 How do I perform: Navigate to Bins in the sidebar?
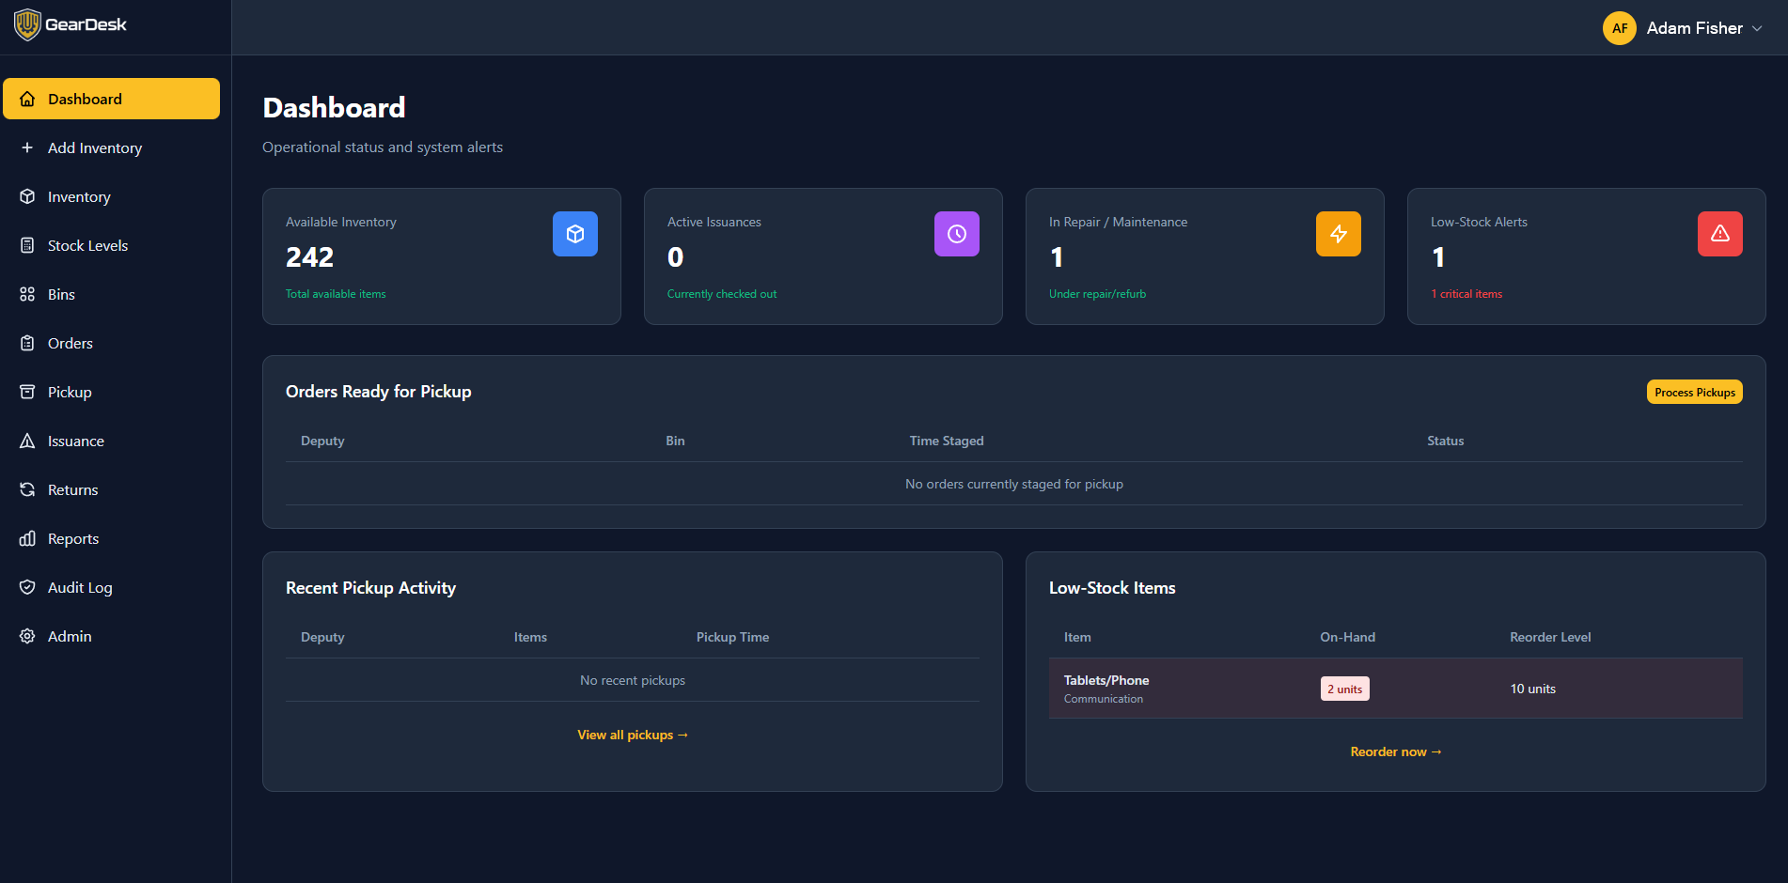tap(61, 294)
